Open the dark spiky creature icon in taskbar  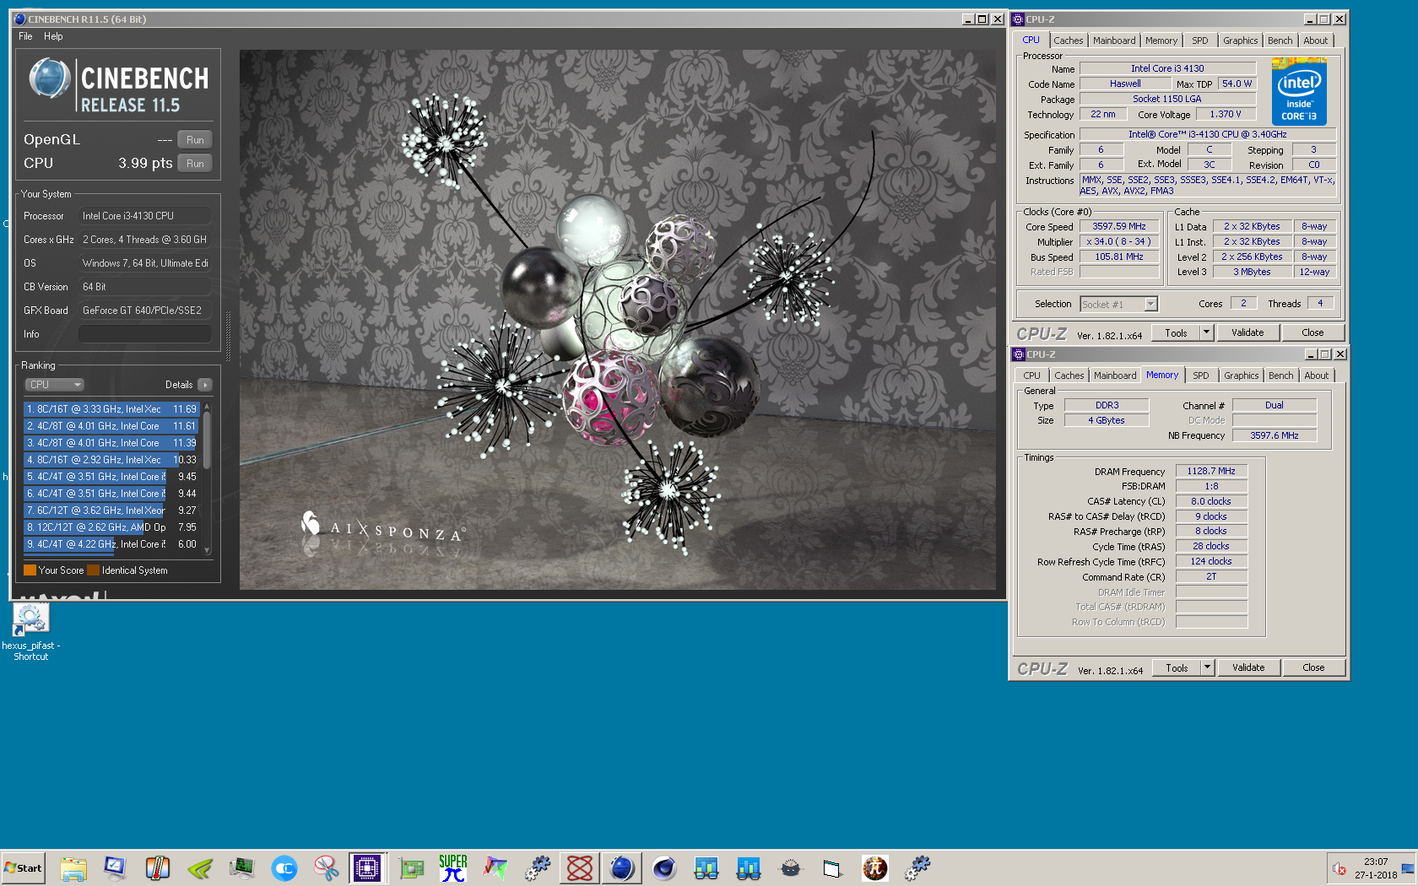click(x=791, y=868)
